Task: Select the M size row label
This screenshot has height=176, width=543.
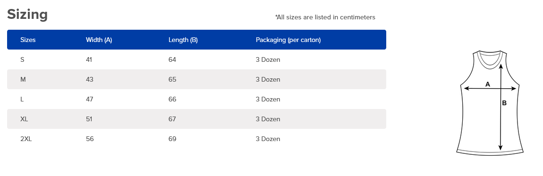Action: pyautogui.click(x=23, y=80)
